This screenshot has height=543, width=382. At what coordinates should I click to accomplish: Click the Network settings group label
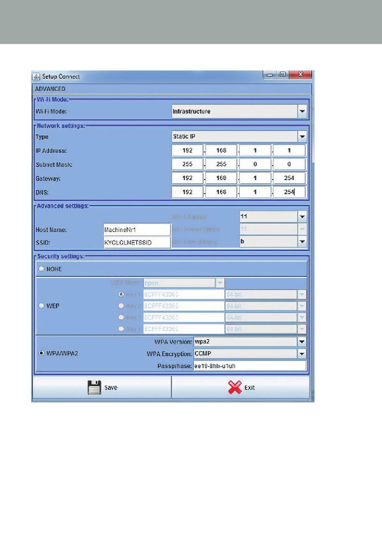61,126
